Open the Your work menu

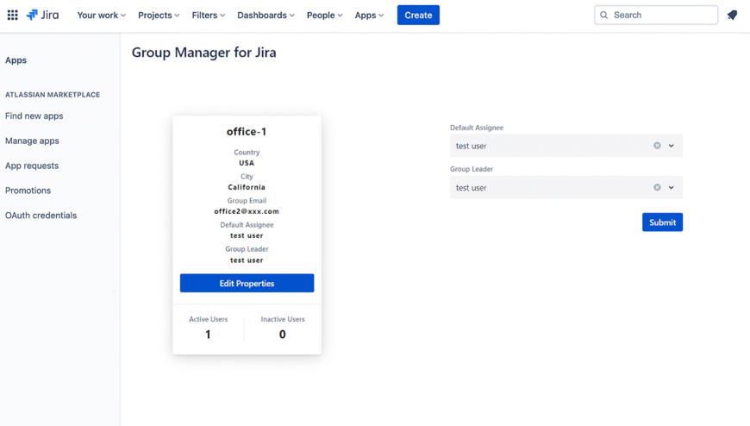(x=102, y=15)
